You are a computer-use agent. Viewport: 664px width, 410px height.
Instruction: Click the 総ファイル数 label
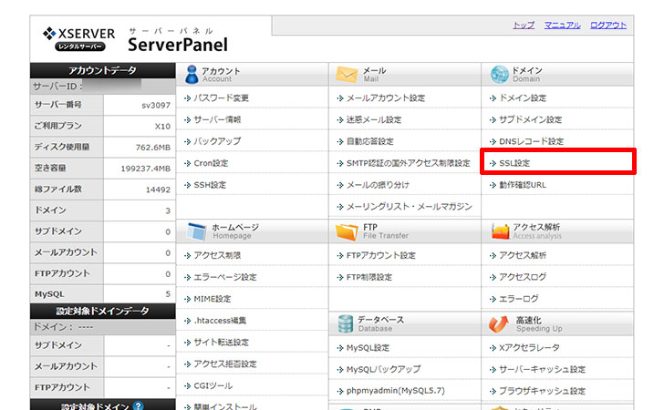tap(58, 190)
